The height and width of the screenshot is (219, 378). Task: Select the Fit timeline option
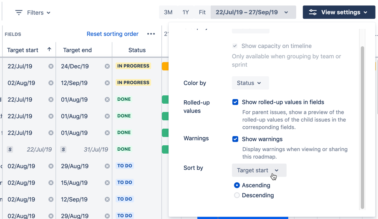[202, 12]
